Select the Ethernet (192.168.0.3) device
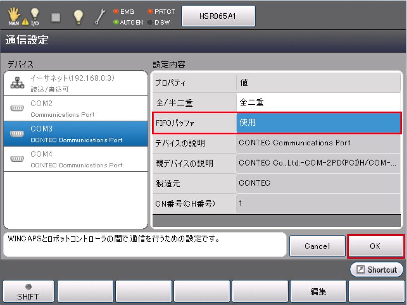This screenshot has width=407, height=305. click(x=76, y=83)
